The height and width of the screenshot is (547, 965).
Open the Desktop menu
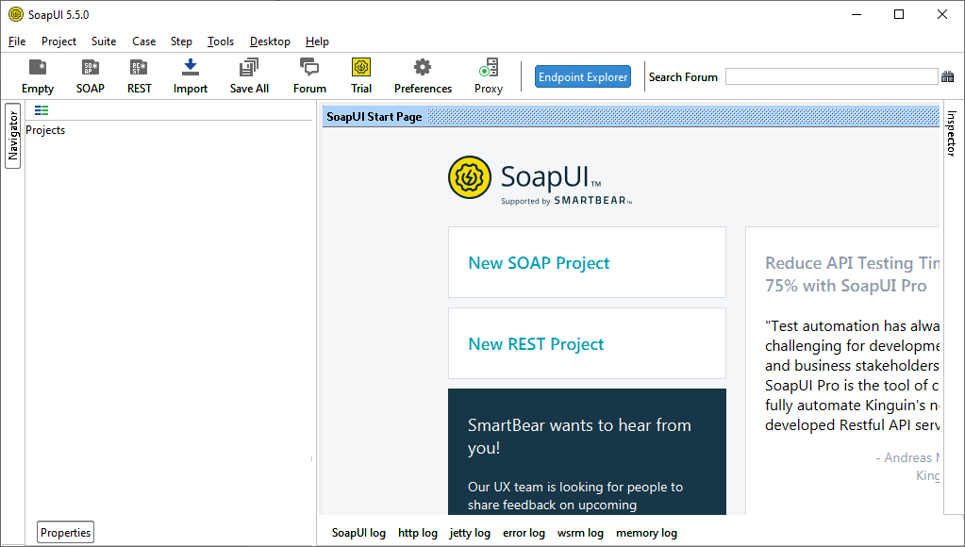(270, 41)
